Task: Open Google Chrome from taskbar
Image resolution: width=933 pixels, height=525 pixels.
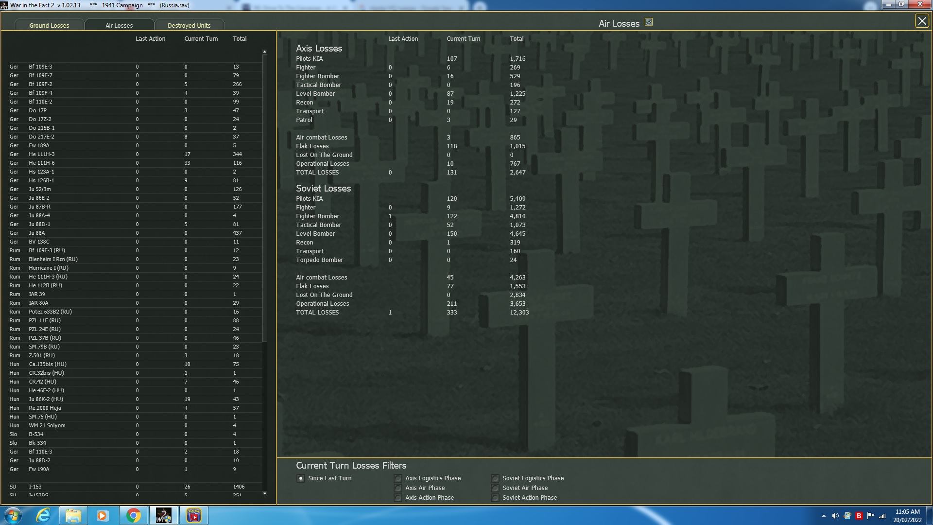Action: click(x=134, y=515)
